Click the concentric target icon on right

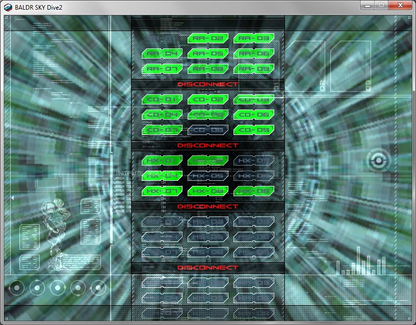[379, 160]
